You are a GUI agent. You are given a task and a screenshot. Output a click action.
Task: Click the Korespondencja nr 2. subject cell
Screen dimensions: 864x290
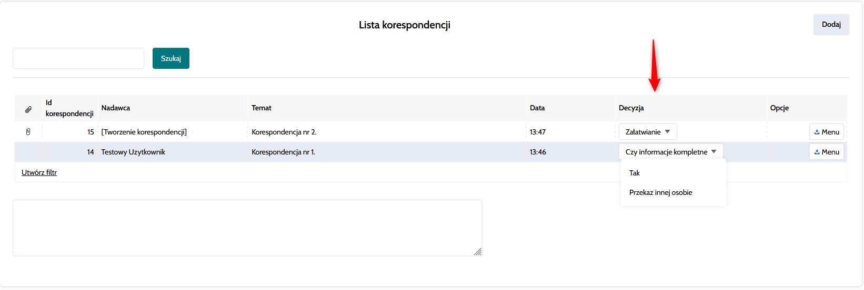click(x=284, y=132)
